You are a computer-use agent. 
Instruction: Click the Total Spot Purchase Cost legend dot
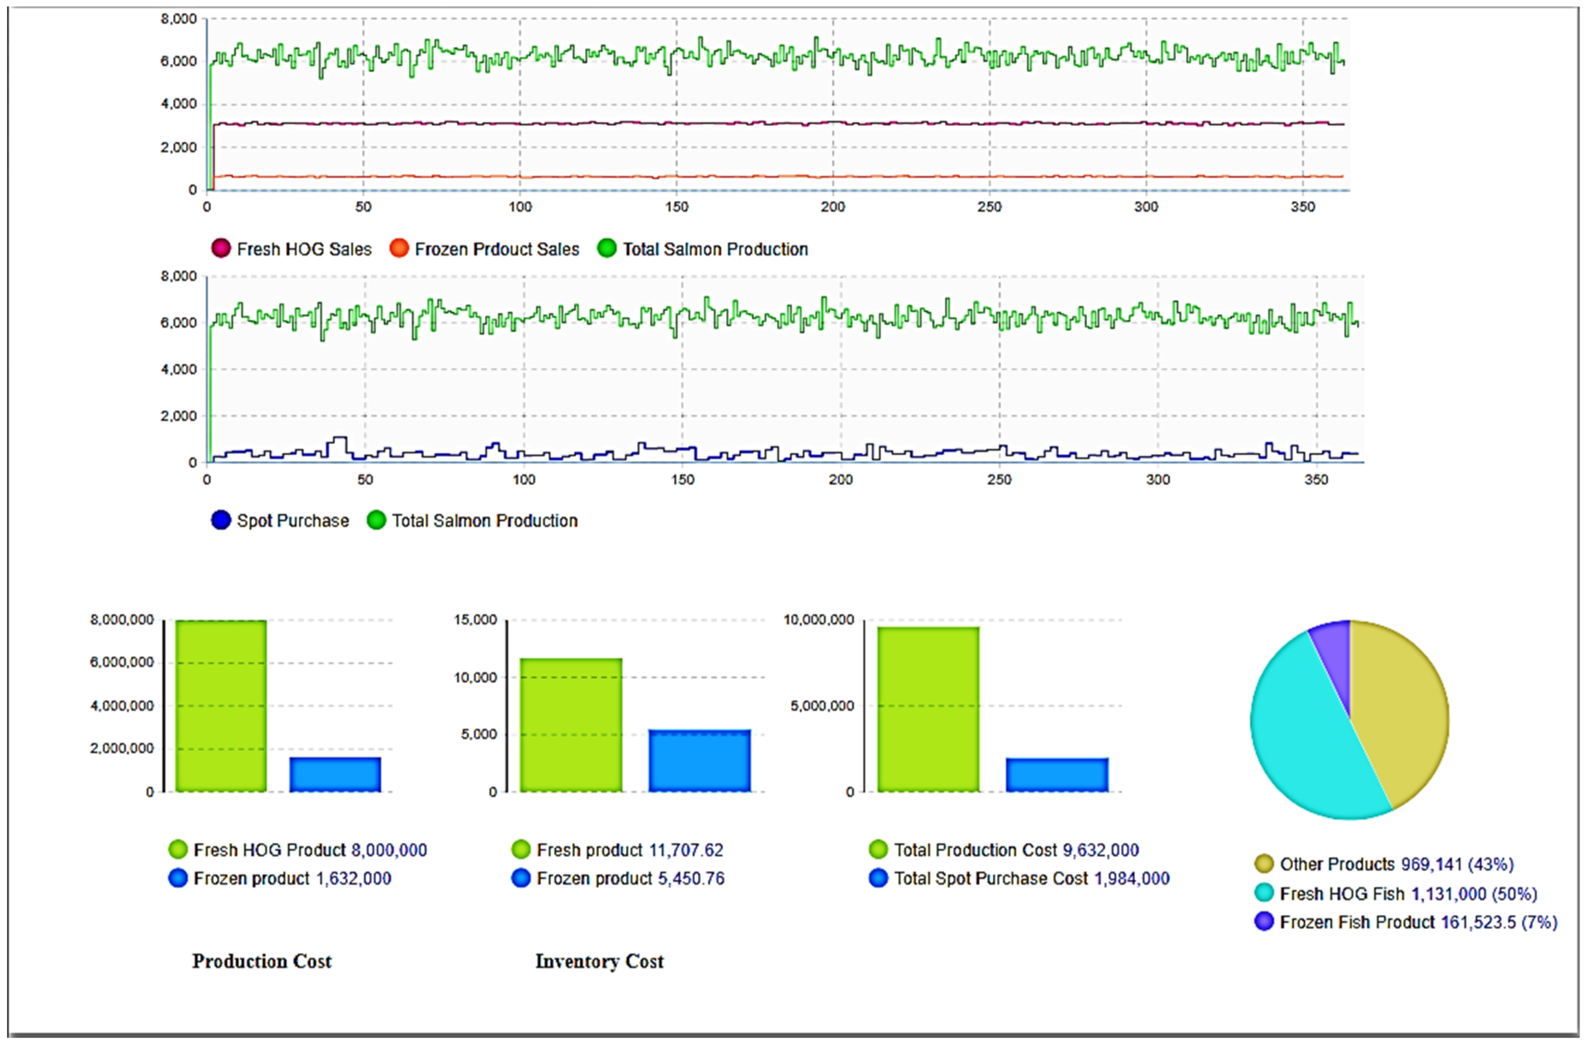click(878, 878)
